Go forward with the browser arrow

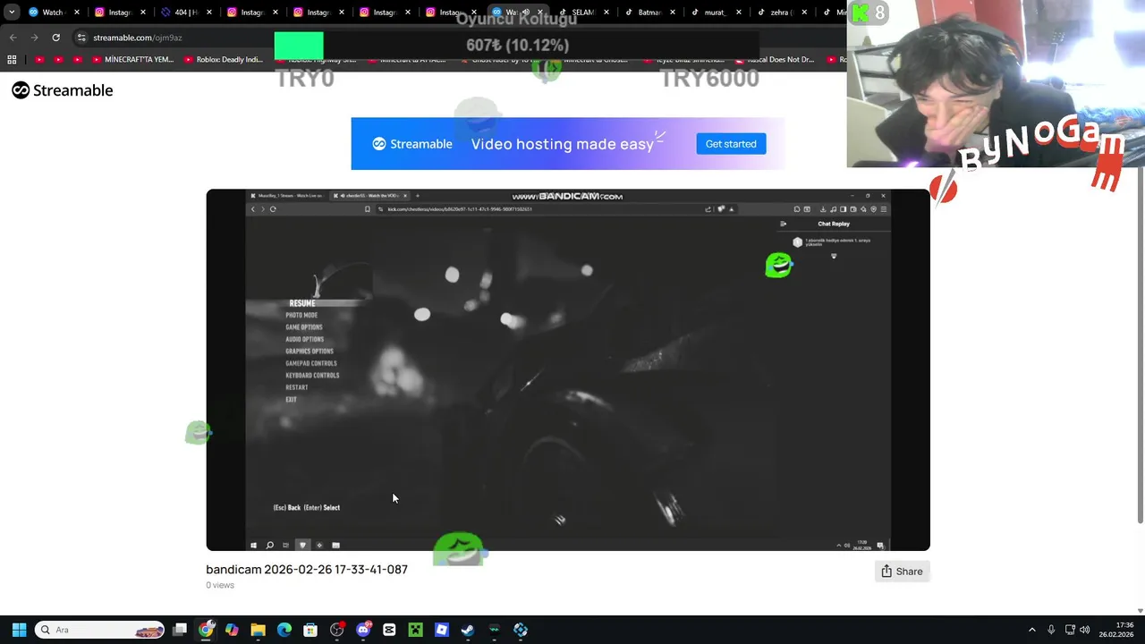click(34, 38)
